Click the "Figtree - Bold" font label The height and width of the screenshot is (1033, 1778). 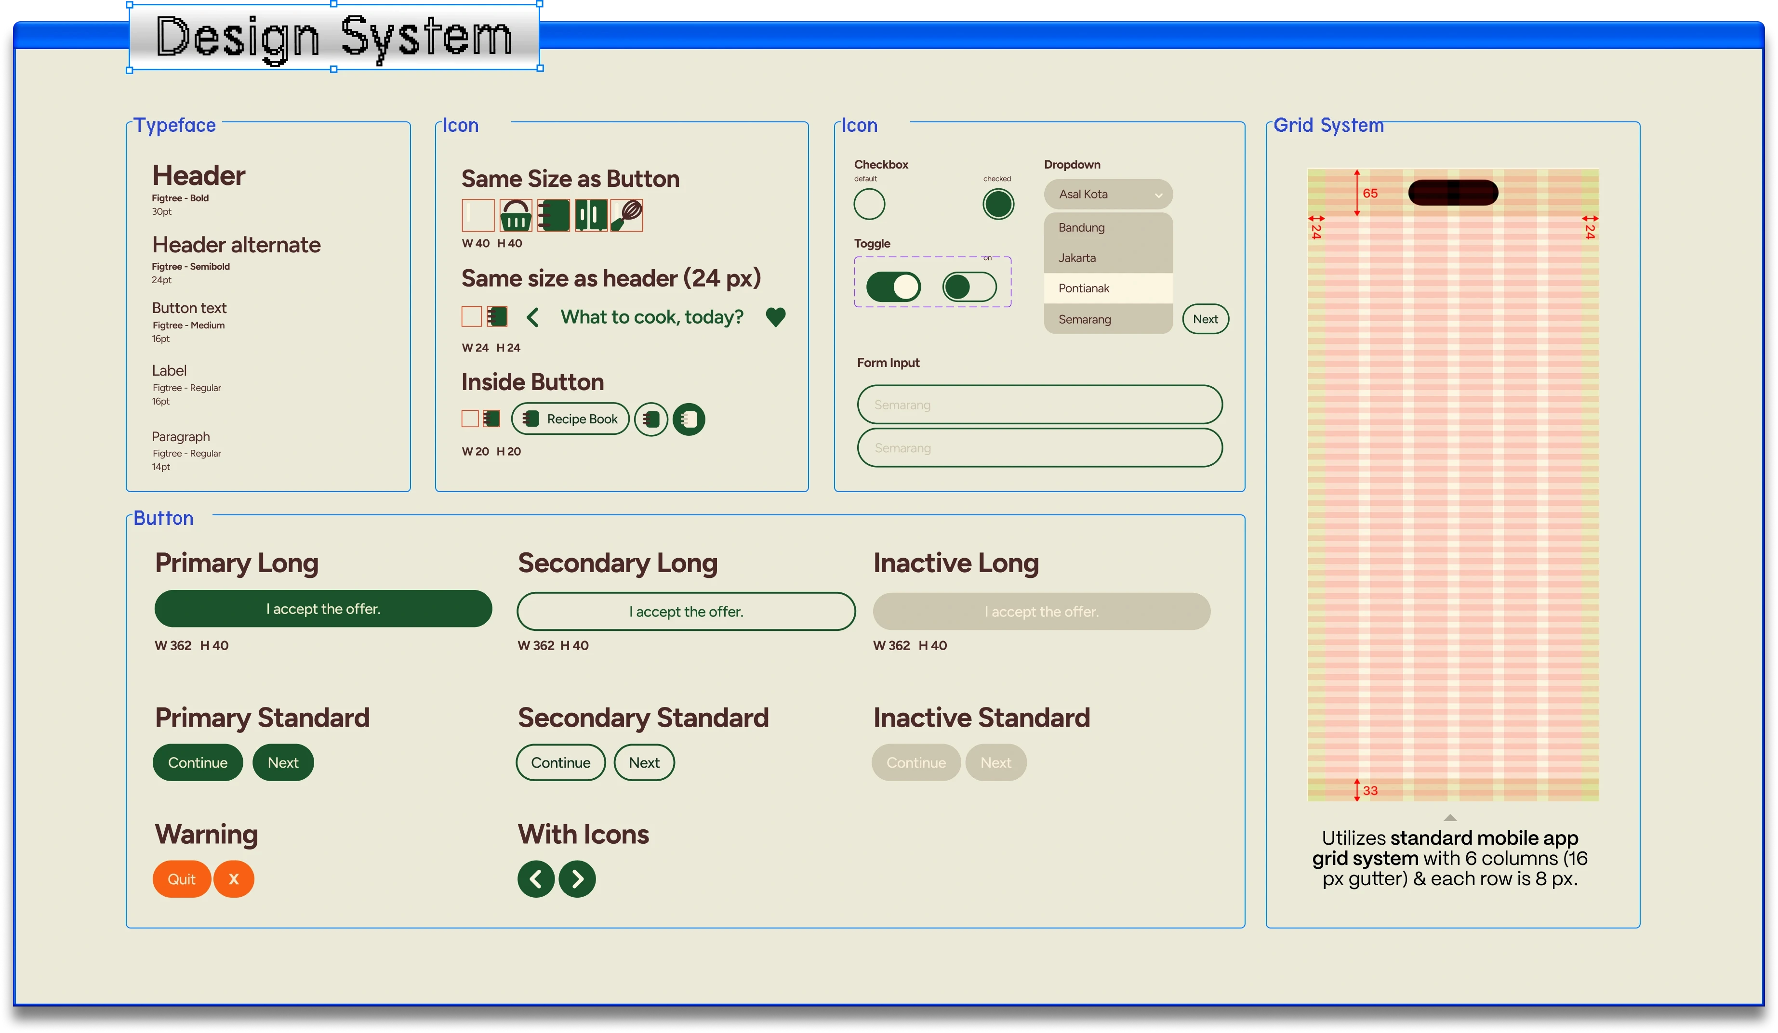(181, 198)
